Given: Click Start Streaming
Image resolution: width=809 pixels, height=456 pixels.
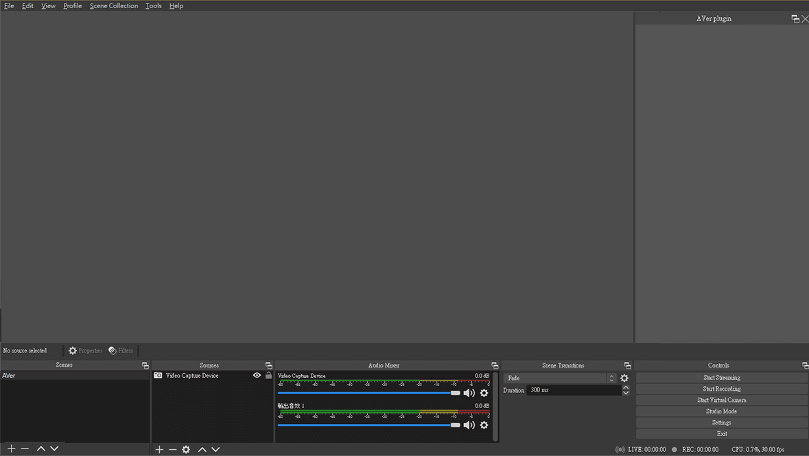Looking at the screenshot, I should pyautogui.click(x=722, y=378).
